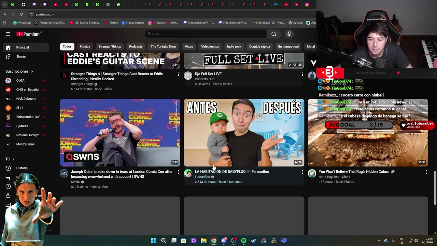
Task: Expand the Tú section chevron
Action: coord(13,159)
